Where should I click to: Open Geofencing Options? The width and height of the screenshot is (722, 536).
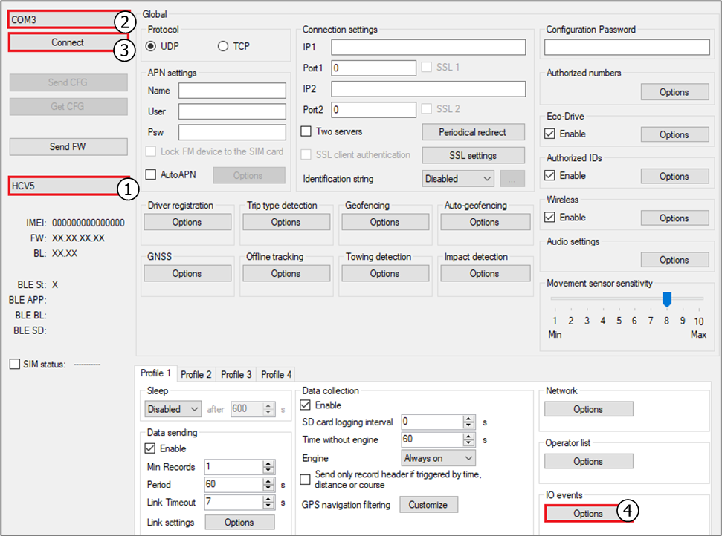(x=384, y=223)
